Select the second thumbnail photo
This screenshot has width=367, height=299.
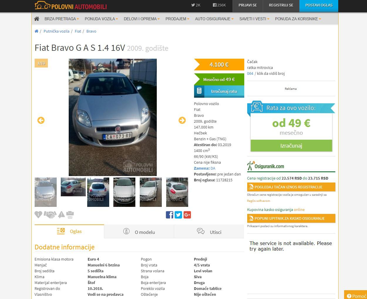(x=73, y=187)
